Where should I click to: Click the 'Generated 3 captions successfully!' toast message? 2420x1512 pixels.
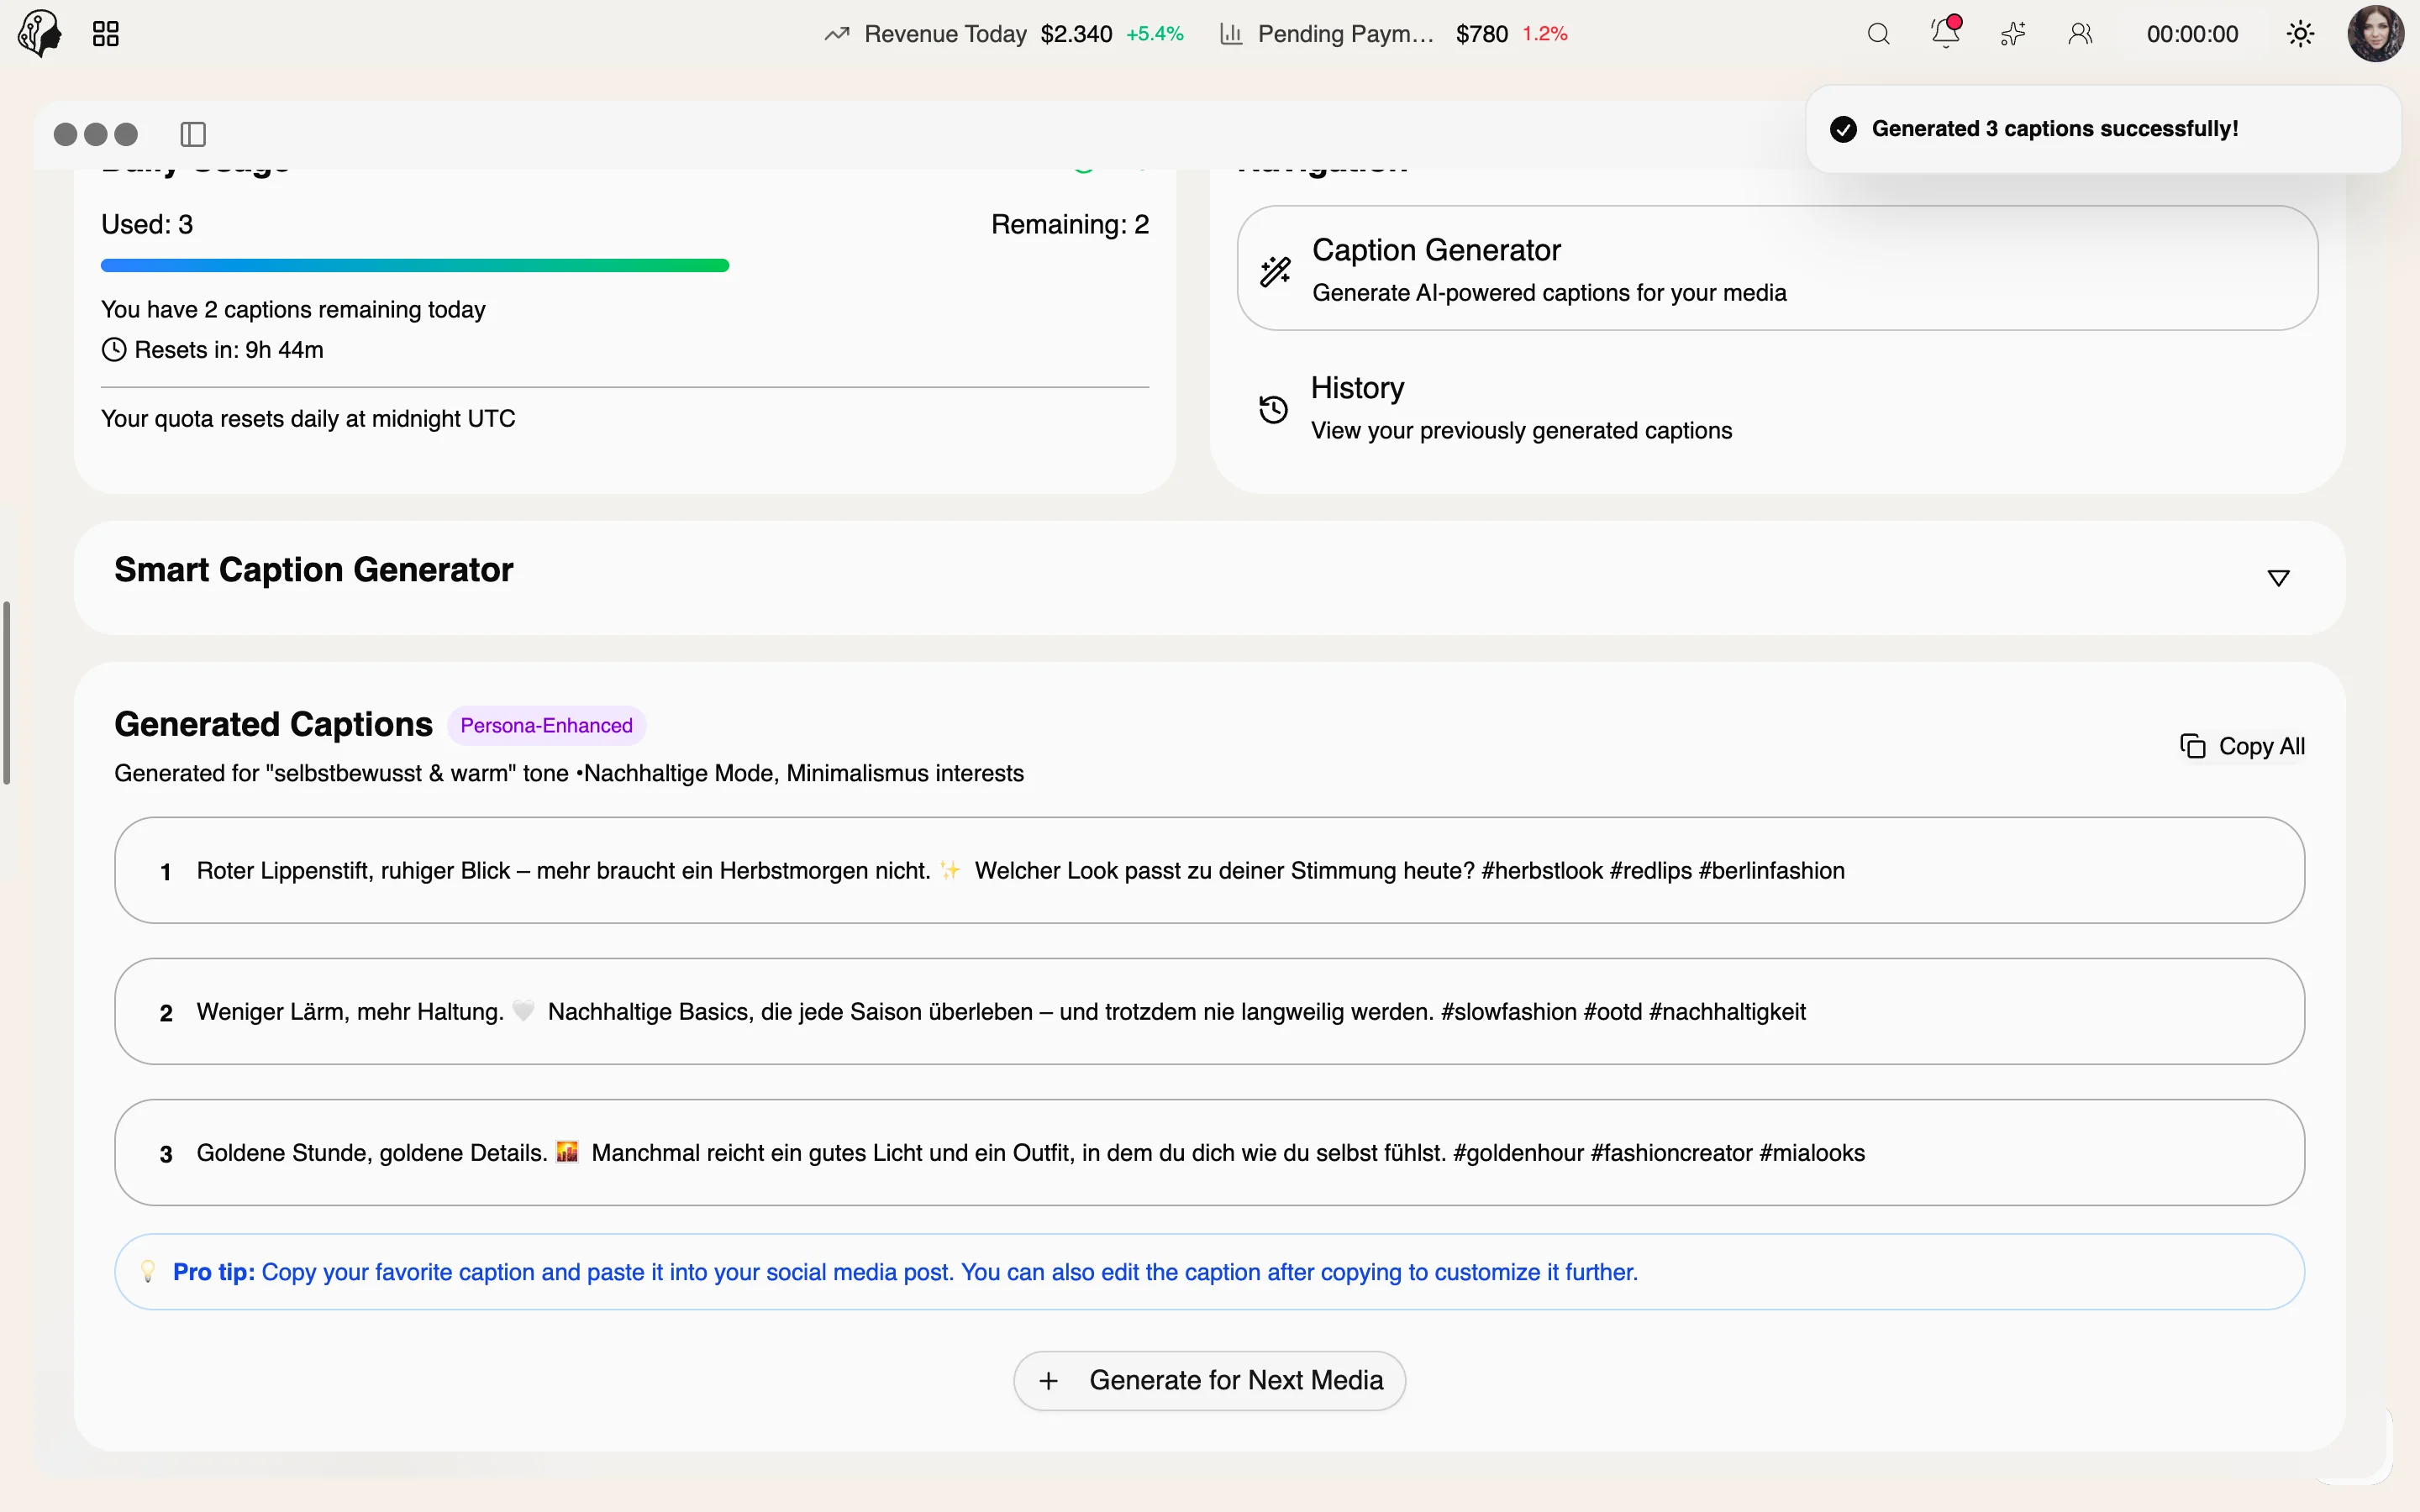pyautogui.click(x=2054, y=129)
